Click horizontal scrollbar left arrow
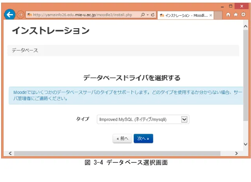Viewport: 251px width, 182px height. (x=10, y=153)
